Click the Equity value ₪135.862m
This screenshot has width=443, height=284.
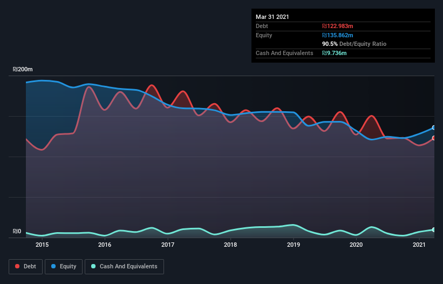pyautogui.click(x=338, y=35)
